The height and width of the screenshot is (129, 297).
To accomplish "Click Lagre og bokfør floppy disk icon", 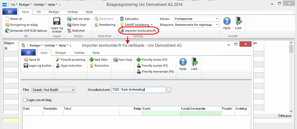I will pos(57,21).
